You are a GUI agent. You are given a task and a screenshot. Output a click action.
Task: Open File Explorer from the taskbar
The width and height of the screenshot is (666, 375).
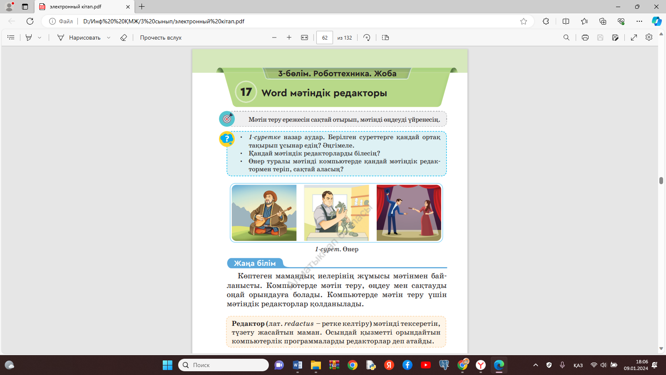(x=316, y=365)
